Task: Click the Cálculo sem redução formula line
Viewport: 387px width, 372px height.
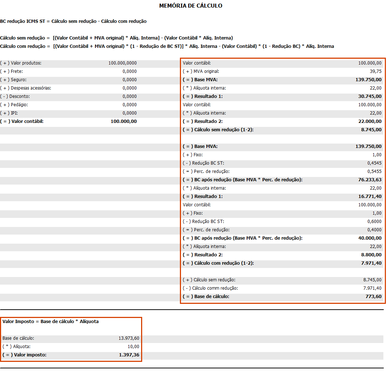Action: 116,38
